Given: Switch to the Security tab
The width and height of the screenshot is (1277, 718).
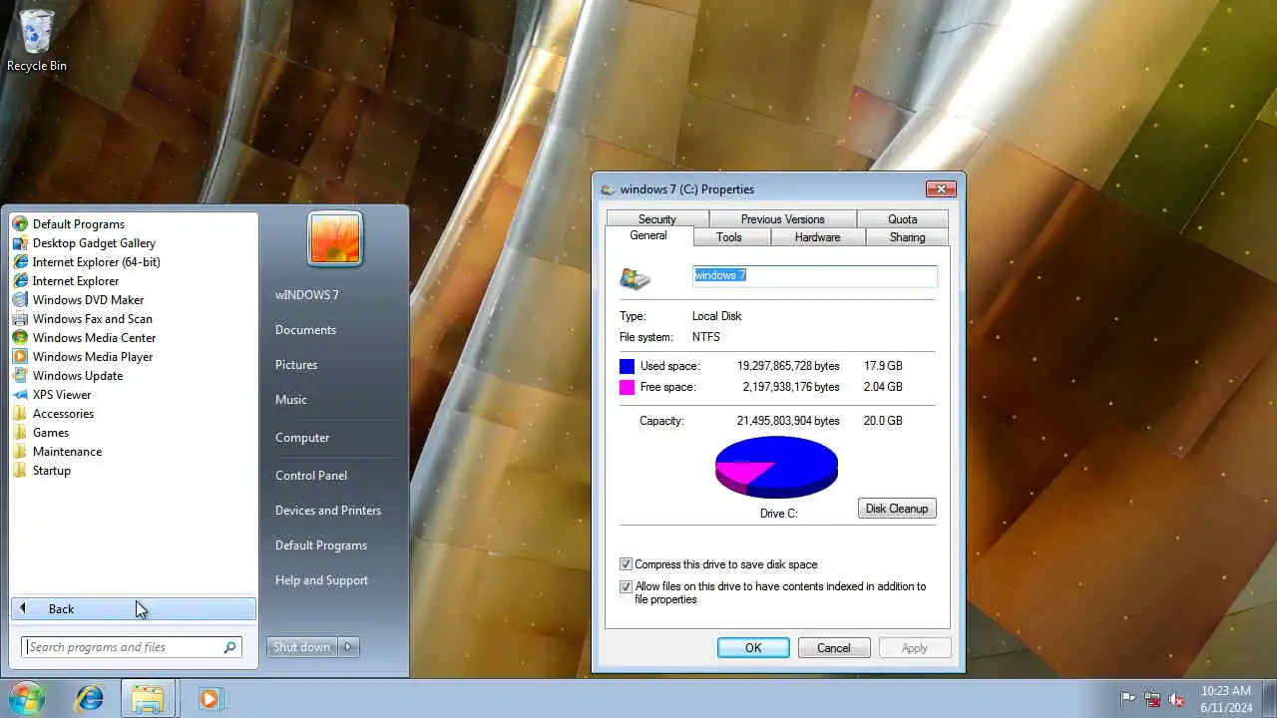Looking at the screenshot, I should pos(657,219).
